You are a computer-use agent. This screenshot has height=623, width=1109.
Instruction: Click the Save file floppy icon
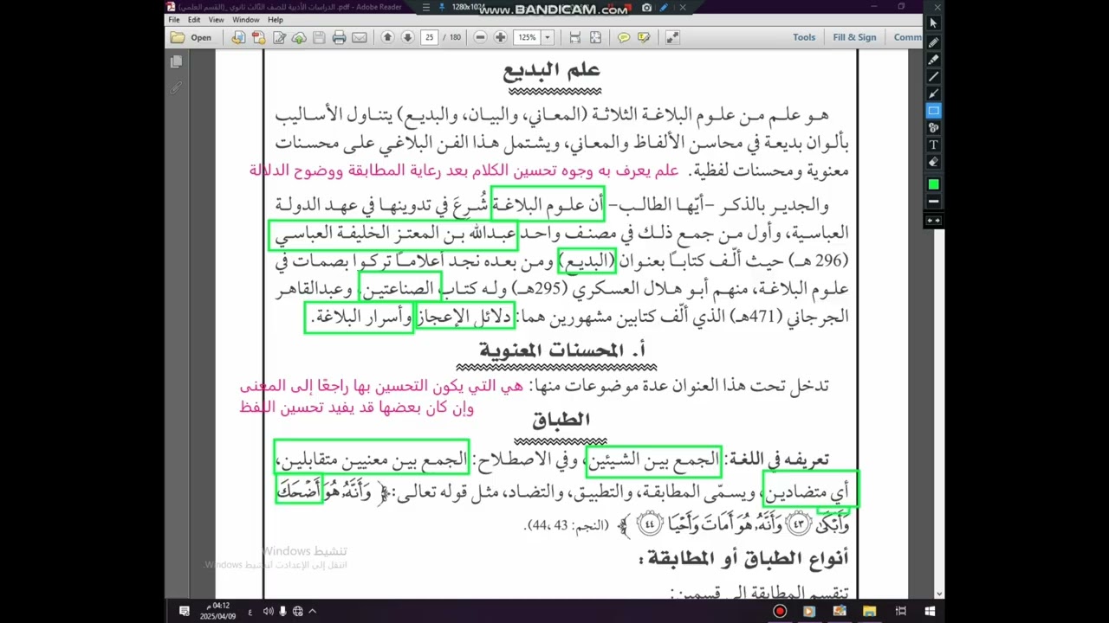(x=319, y=37)
